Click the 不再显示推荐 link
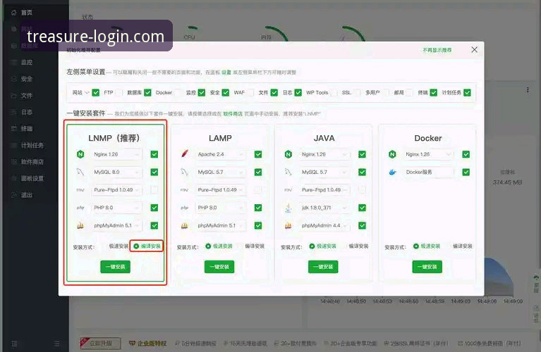This screenshot has width=541, height=352. (x=437, y=50)
